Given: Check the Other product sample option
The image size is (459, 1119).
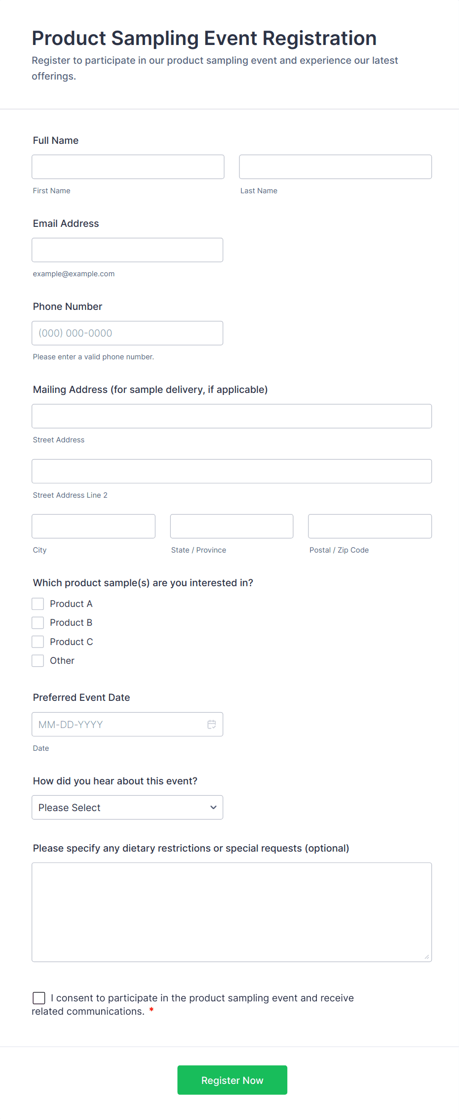Looking at the screenshot, I should pyautogui.click(x=38, y=660).
